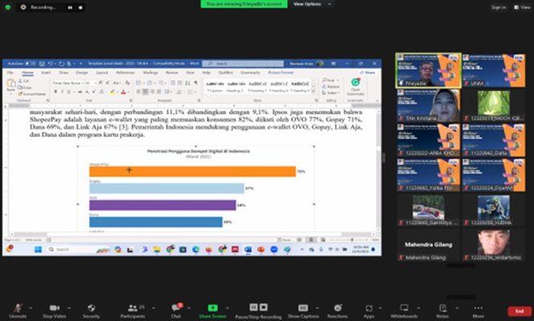The image size is (534, 321).
Task: Click the pause button in the top recording indicator
Action: click(70, 7)
